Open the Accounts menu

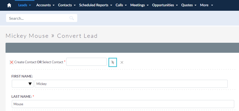(x=45, y=5)
